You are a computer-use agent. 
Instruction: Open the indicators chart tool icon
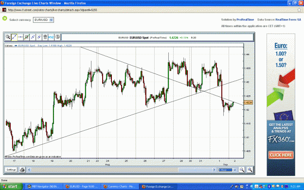(27, 37)
